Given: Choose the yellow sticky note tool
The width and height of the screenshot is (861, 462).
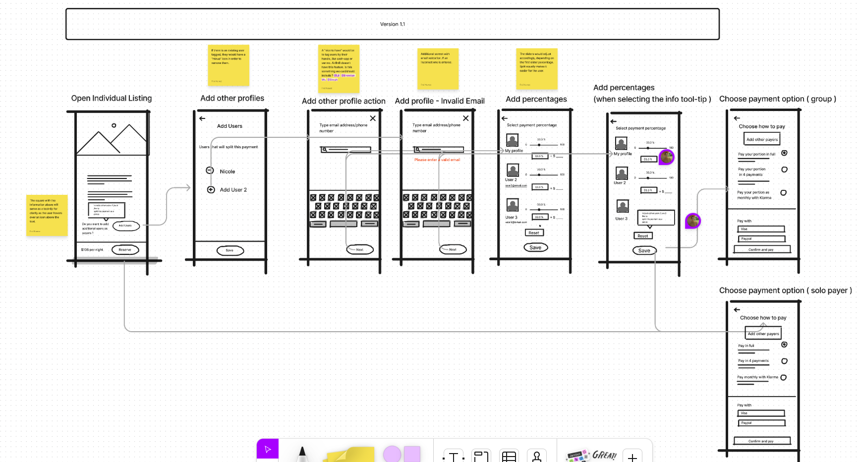Looking at the screenshot, I should pyautogui.click(x=351, y=454).
